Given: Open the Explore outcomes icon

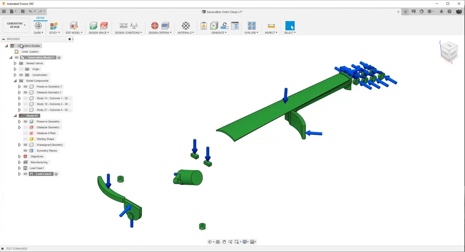Looking at the screenshot, I should (251, 26).
